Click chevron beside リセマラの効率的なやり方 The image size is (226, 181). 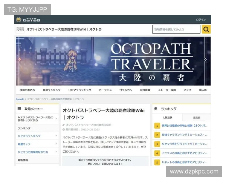(x=56, y=152)
